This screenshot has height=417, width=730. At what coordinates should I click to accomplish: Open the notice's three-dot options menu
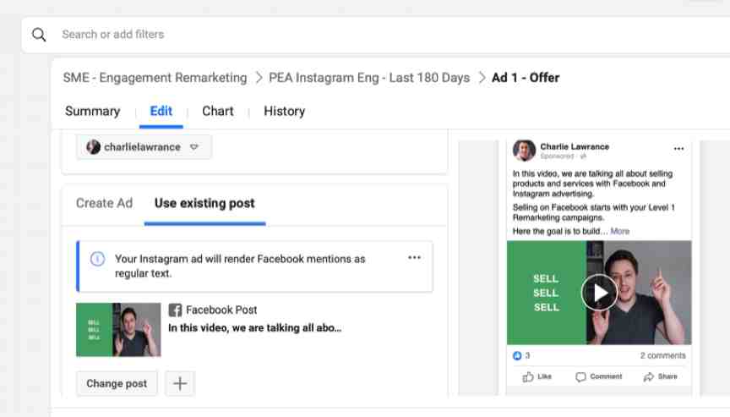coord(414,258)
